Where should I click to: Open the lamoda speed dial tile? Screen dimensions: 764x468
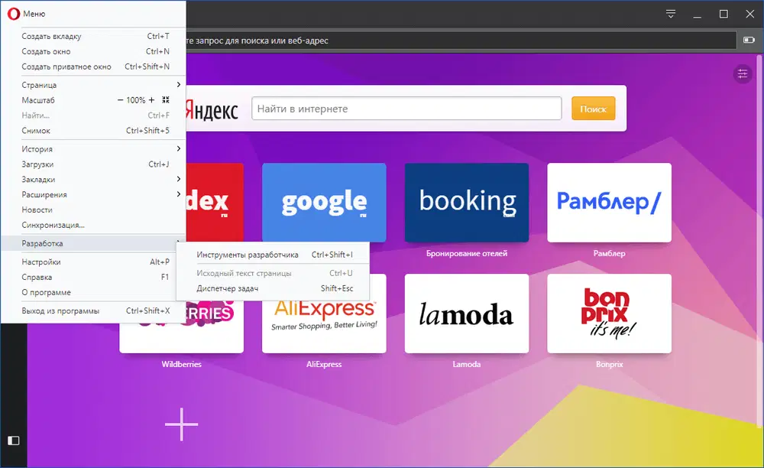click(467, 313)
